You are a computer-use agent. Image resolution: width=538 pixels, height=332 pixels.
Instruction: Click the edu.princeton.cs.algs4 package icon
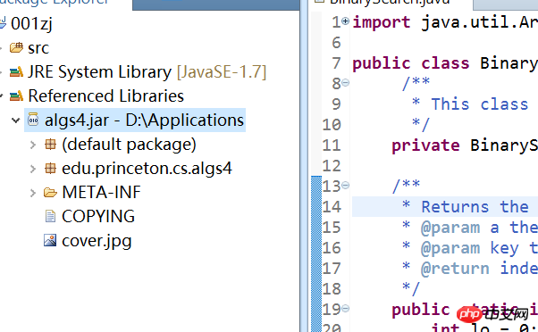coord(50,168)
